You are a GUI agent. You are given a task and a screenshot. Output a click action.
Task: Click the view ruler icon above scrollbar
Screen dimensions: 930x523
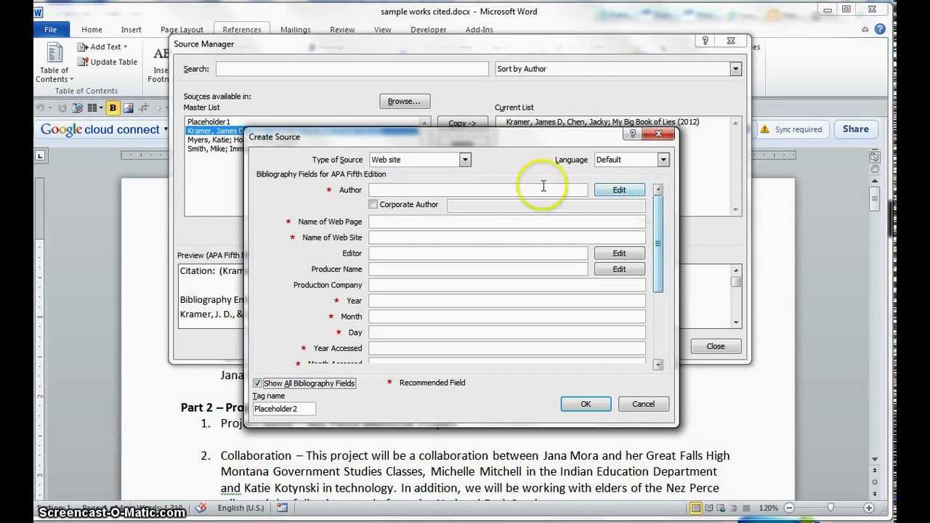pos(875,156)
